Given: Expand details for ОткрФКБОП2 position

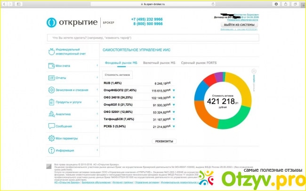Looking at the screenshot, I should [173, 90].
